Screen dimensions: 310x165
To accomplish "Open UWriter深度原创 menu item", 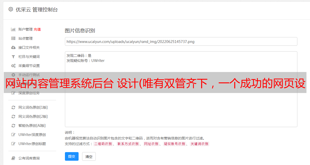I will click(x=32, y=135).
